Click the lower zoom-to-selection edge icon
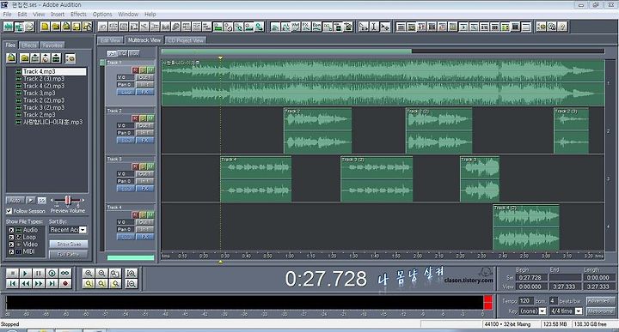 [x=131, y=283]
